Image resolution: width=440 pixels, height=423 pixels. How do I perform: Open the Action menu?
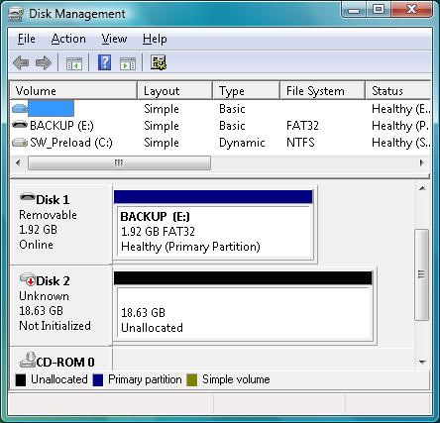tap(68, 39)
